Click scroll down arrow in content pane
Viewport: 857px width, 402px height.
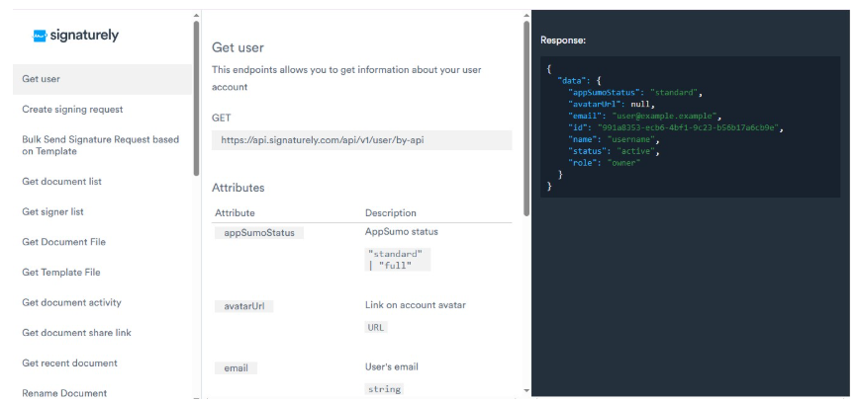(x=525, y=391)
